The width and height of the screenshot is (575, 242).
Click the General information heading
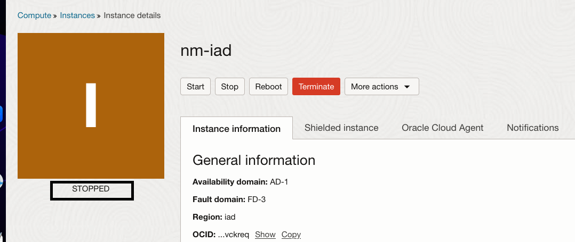point(253,160)
